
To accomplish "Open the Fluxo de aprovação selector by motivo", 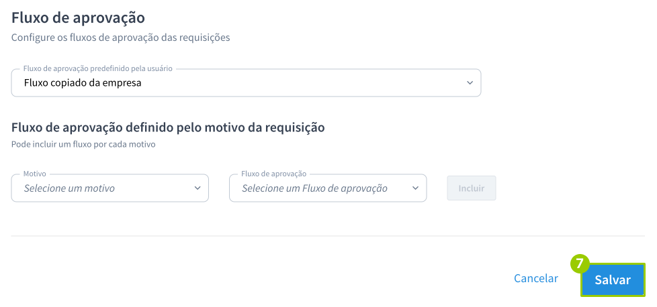I will 327,188.
